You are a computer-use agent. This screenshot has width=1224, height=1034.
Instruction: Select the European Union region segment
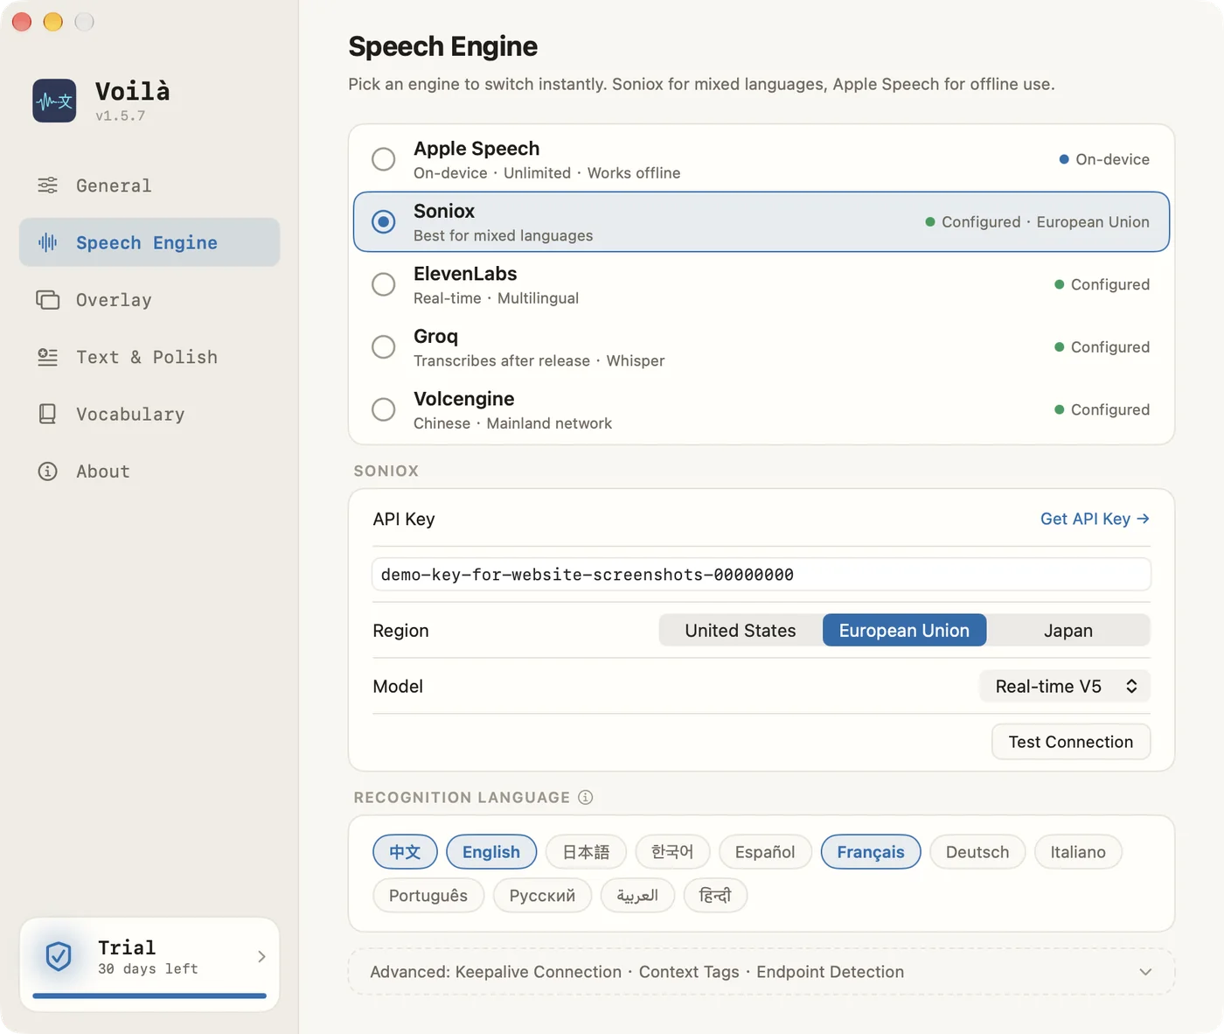(x=904, y=631)
